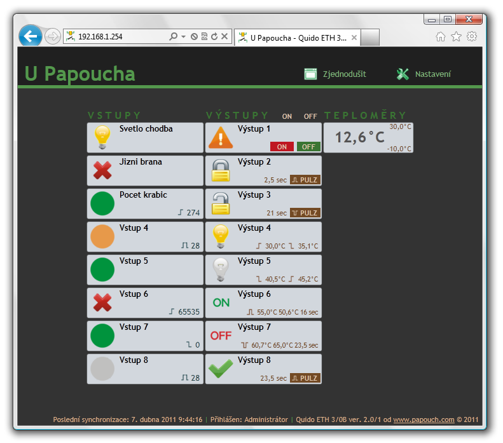Click the refresh page icon
The height and width of the screenshot is (443, 503).
(x=214, y=36)
